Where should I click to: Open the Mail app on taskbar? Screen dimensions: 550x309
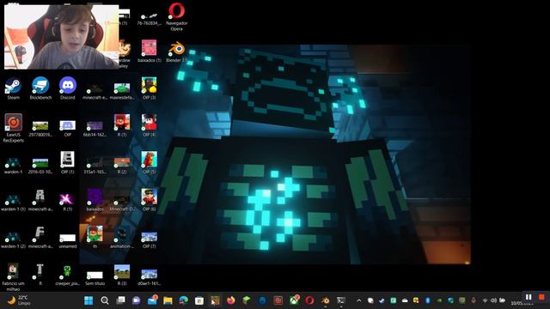[152, 300]
